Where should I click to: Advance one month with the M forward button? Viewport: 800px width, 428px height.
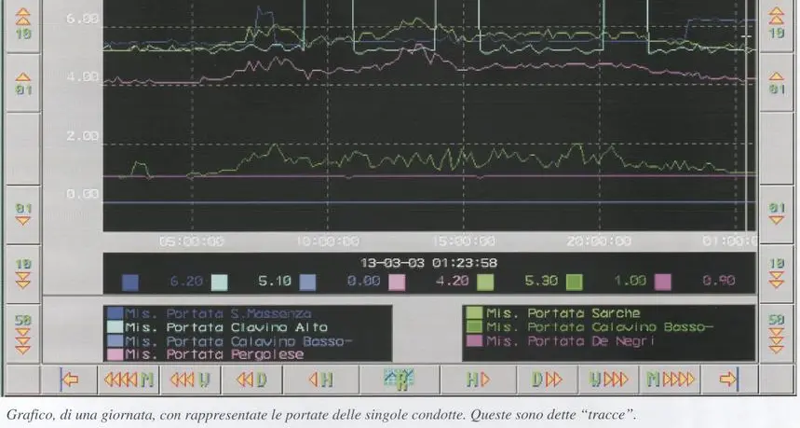671,379
